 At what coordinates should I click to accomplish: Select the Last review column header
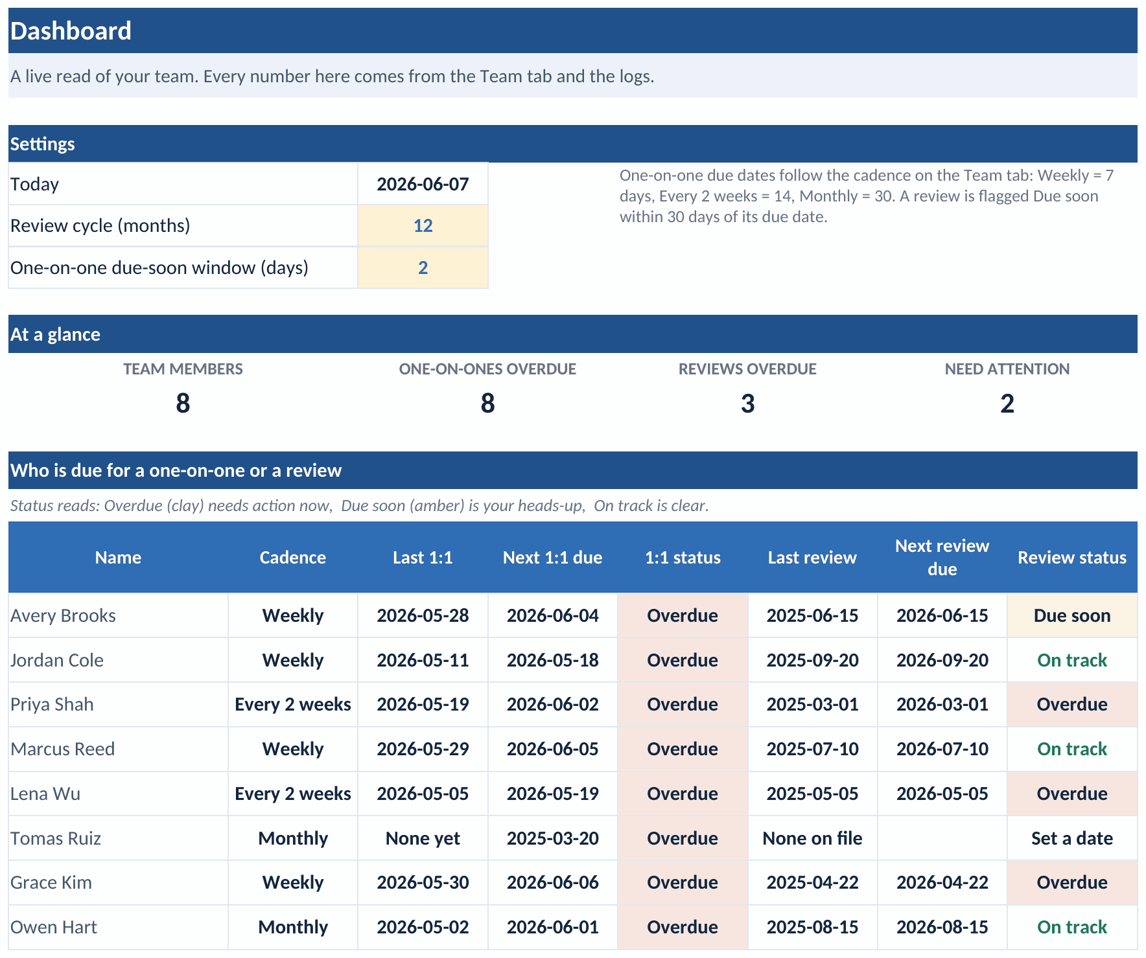click(812, 557)
